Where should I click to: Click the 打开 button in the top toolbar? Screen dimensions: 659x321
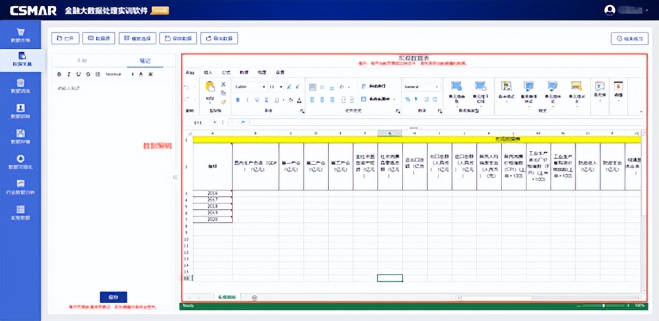click(x=65, y=38)
